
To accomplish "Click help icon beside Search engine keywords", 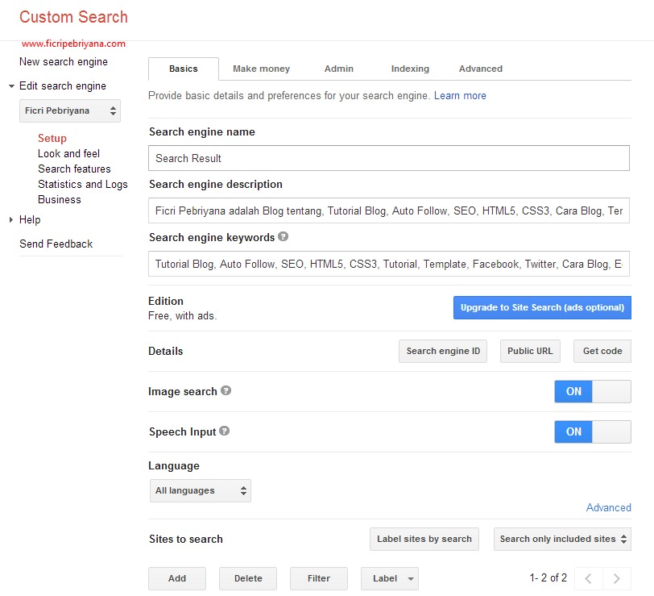I will [284, 237].
